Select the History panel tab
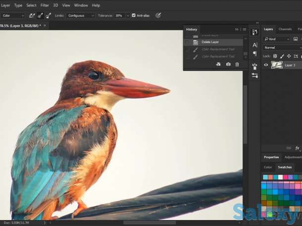 coord(192,30)
